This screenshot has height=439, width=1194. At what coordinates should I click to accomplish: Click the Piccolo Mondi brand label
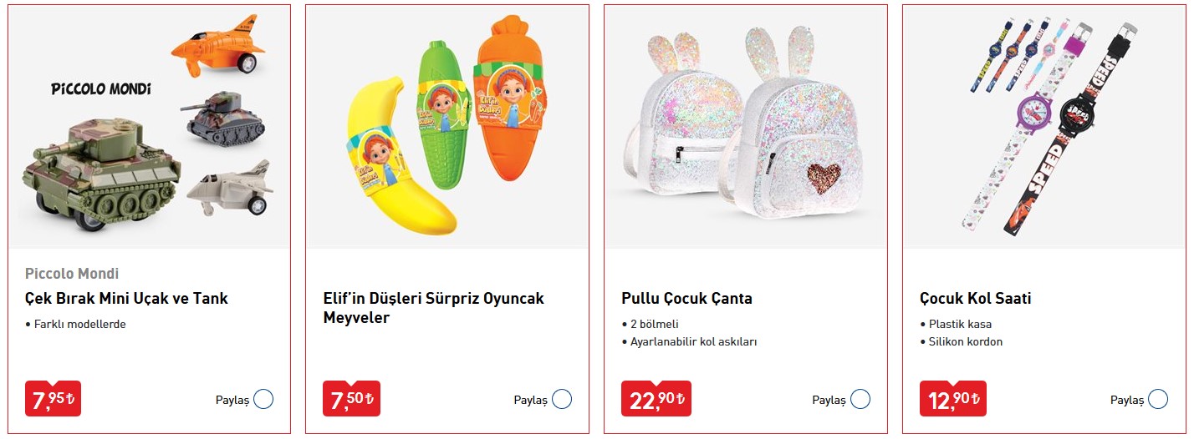point(72,274)
